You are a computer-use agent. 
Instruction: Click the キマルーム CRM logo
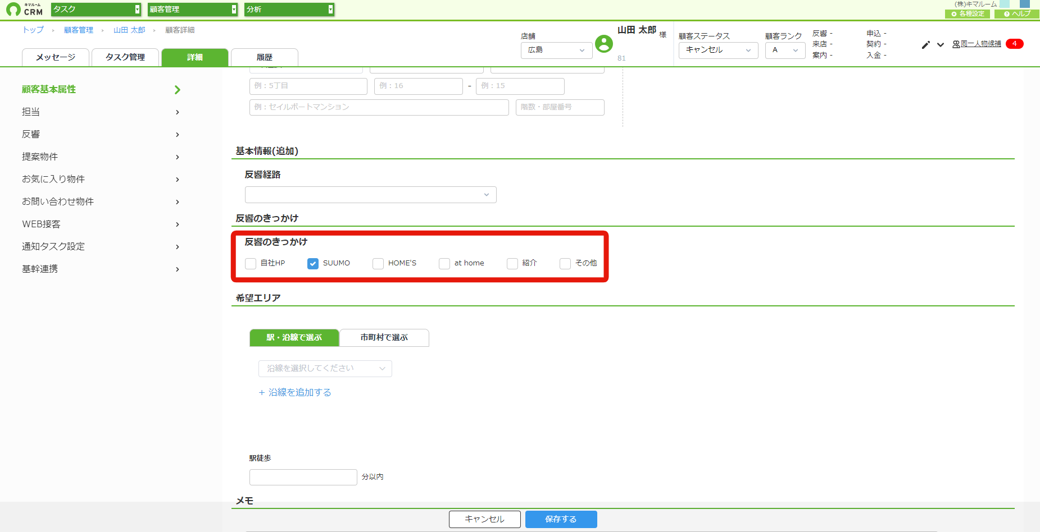point(24,9)
